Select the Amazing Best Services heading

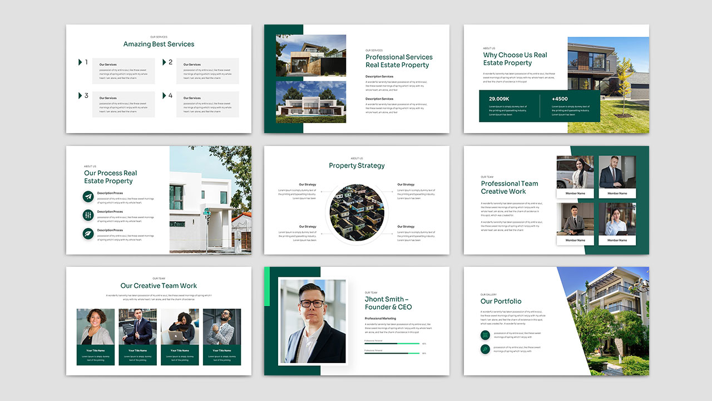159,44
